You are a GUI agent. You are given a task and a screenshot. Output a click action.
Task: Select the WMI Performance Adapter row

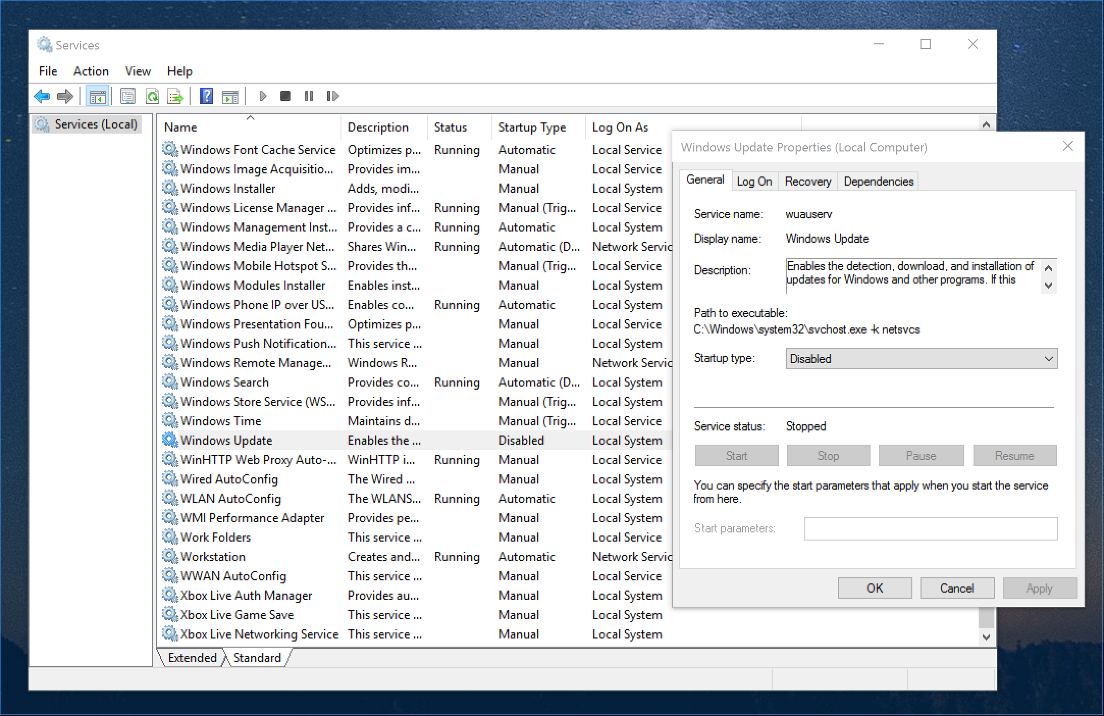(415, 518)
